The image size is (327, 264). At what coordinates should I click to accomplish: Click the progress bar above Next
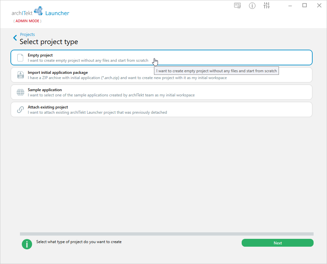(x=167, y=234)
